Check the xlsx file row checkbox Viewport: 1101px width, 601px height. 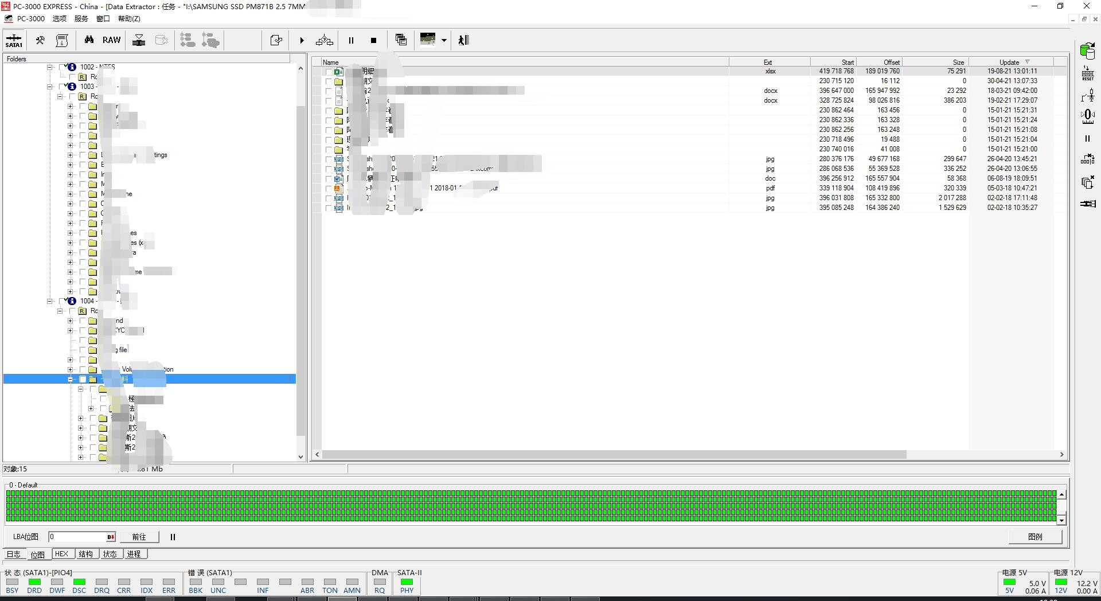329,72
